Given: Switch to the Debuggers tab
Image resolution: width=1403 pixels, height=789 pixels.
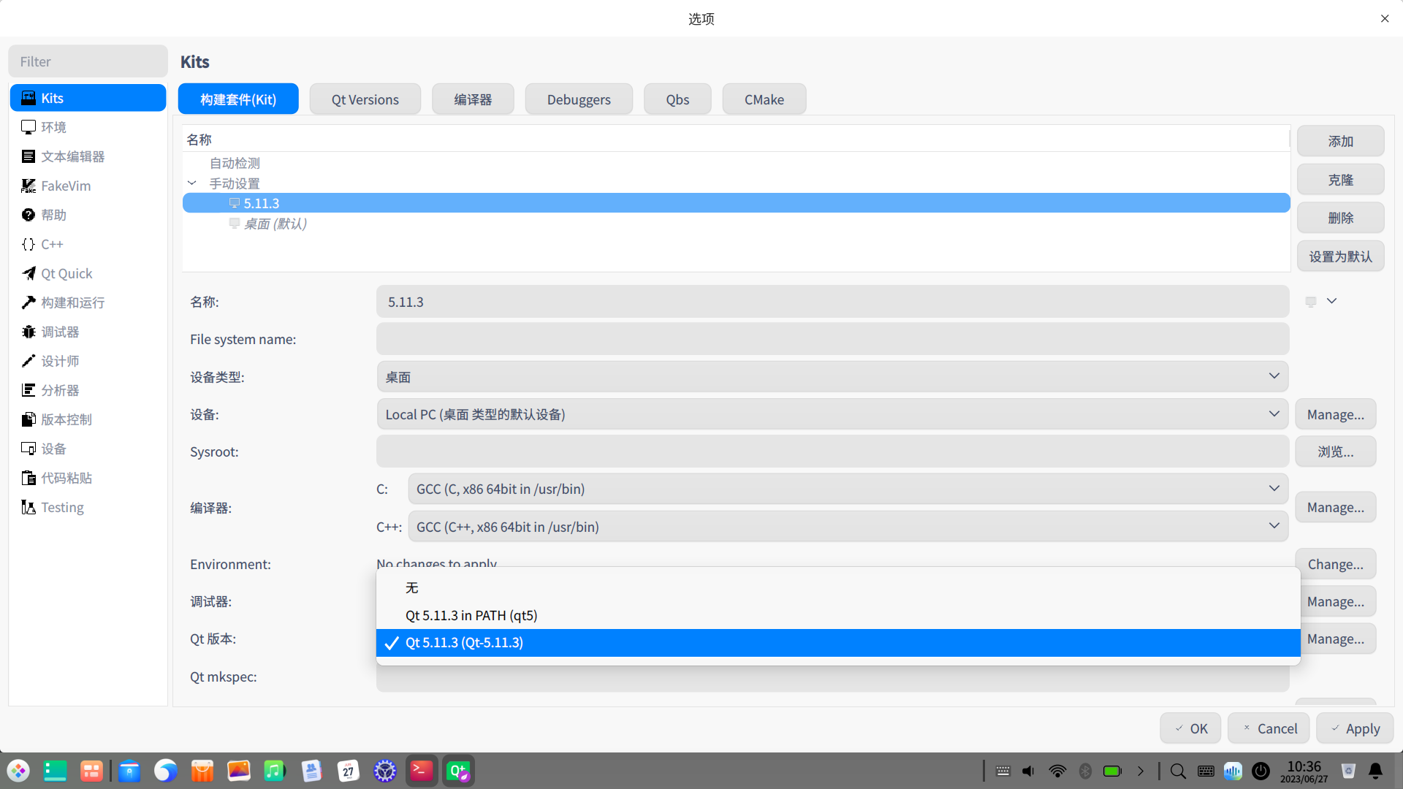Looking at the screenshot, I should tap(578, 99).
